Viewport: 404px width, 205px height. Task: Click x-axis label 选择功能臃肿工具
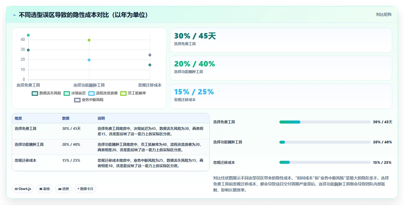click(89, 85)
